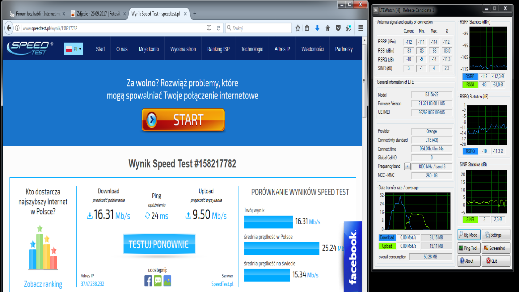
Task: Click Quit in LTEWatch
Action: coord(496,261)
